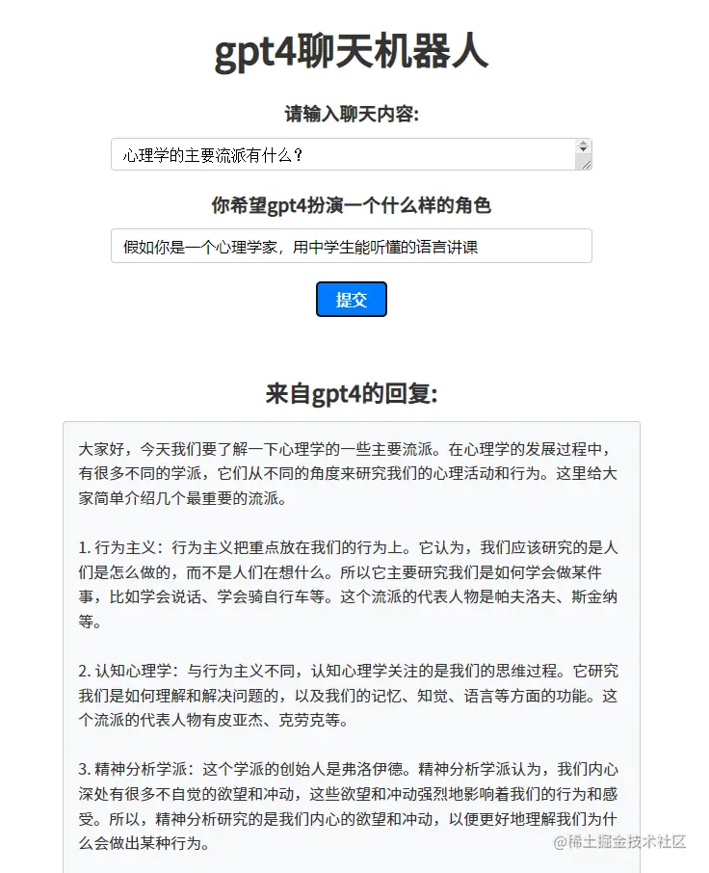Screen dimensions: 709x873
Task: Click the 稀土掘金技术社区 watermark
Action: 619,841
